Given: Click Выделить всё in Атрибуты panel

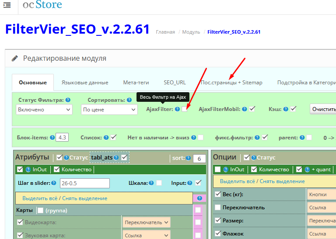Looking at the screenshot, I should (40, 198).
